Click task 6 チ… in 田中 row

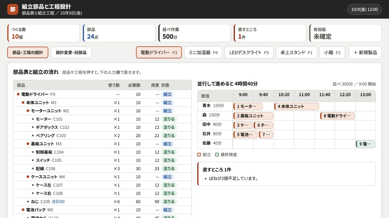tap(263, 125)
